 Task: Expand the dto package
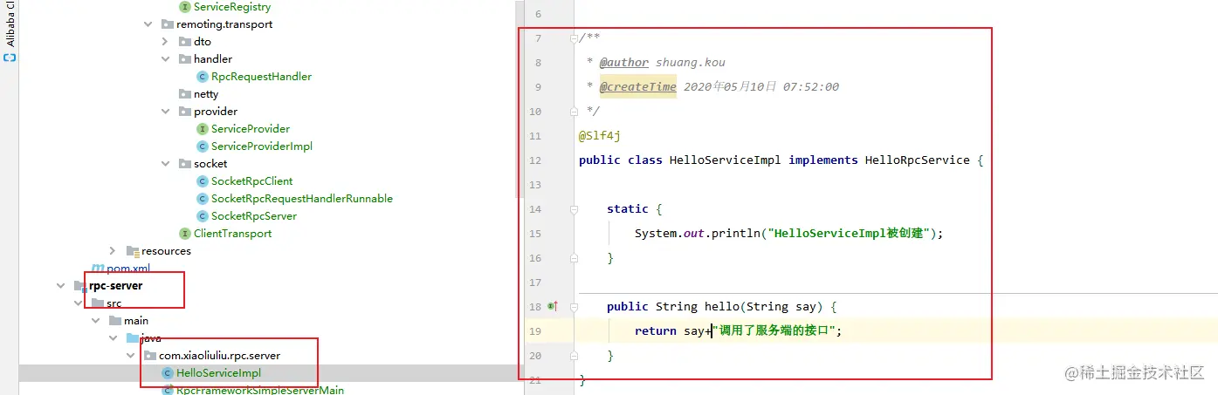[166, 42]
